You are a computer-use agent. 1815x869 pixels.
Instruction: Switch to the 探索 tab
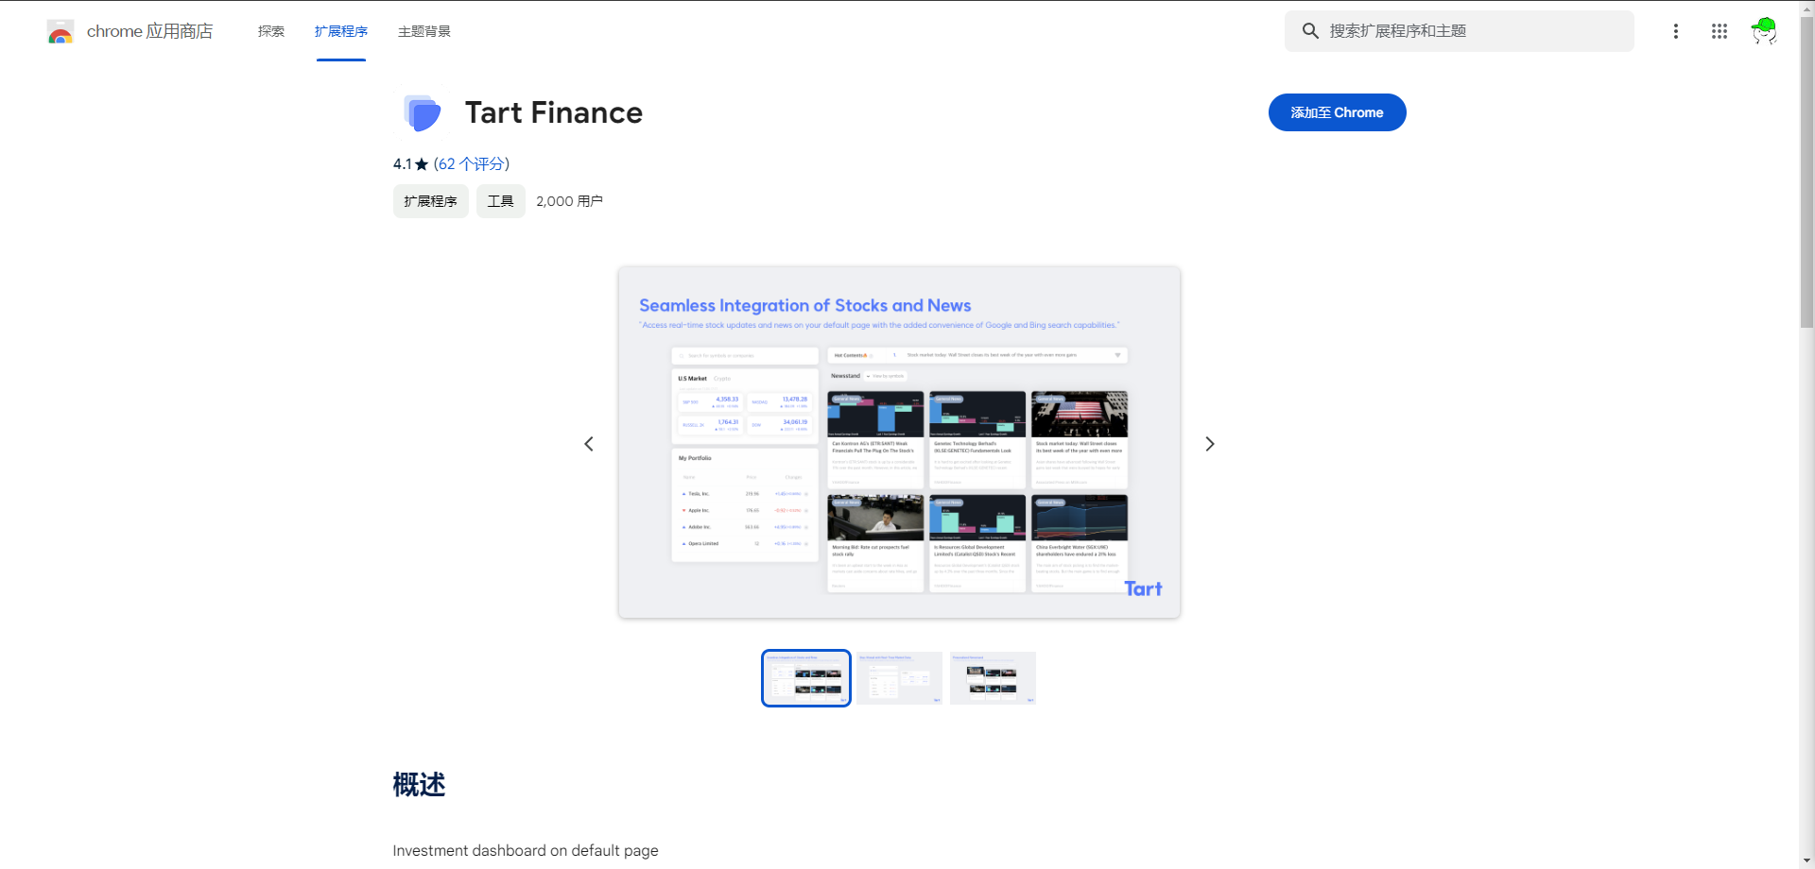pyautogui.click(x=271, y=31)
